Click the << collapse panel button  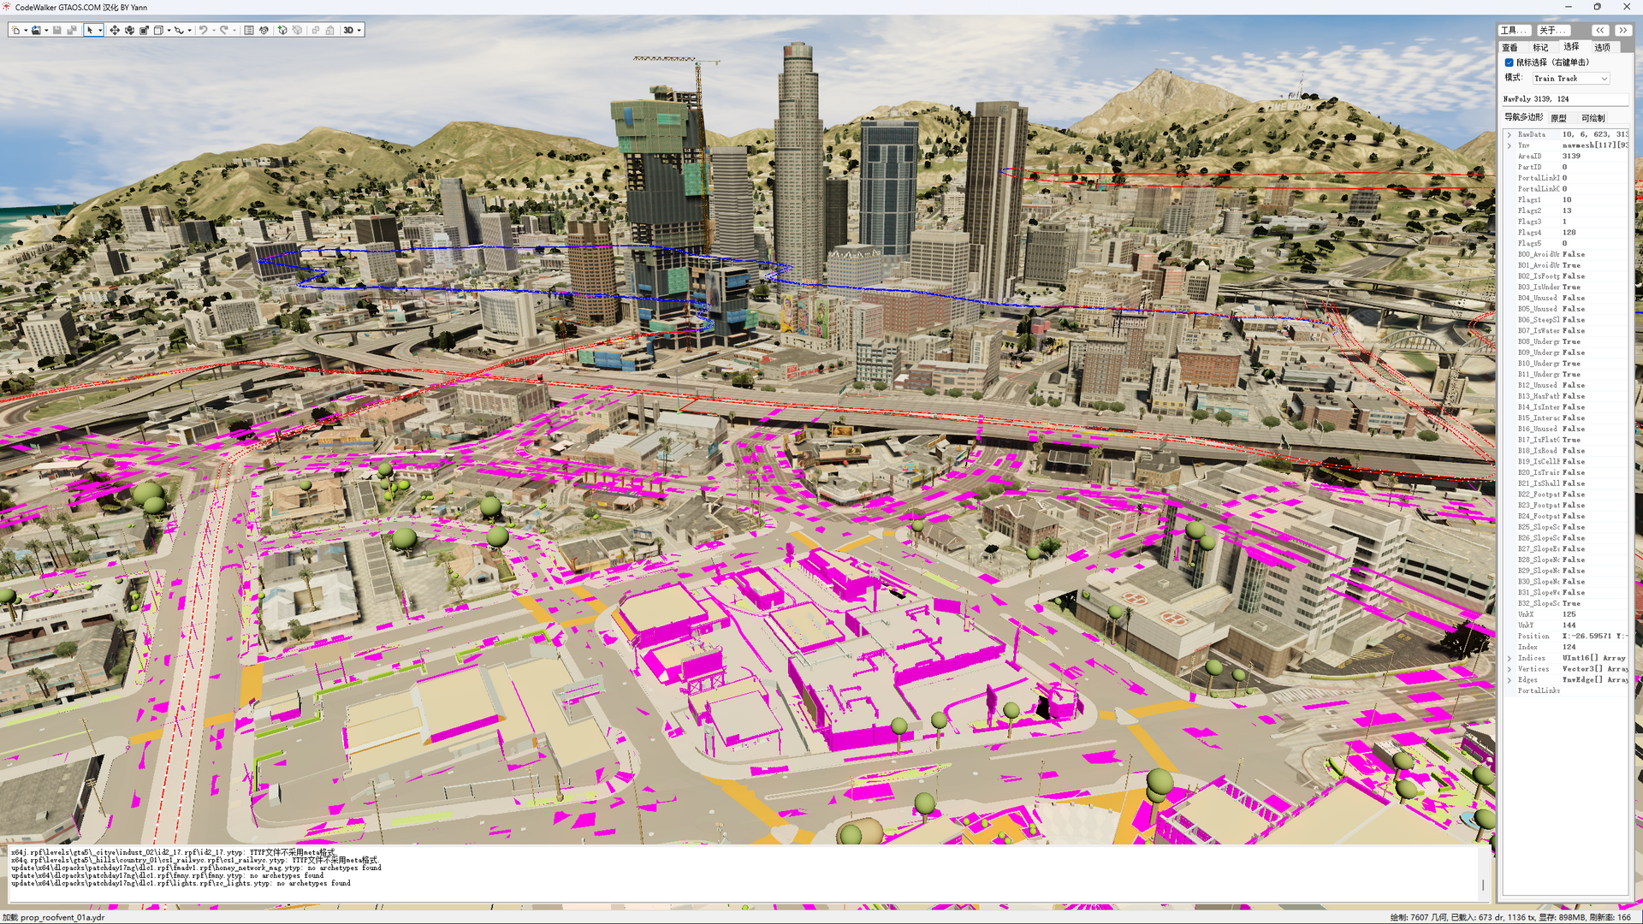[x=1600, y=30]
